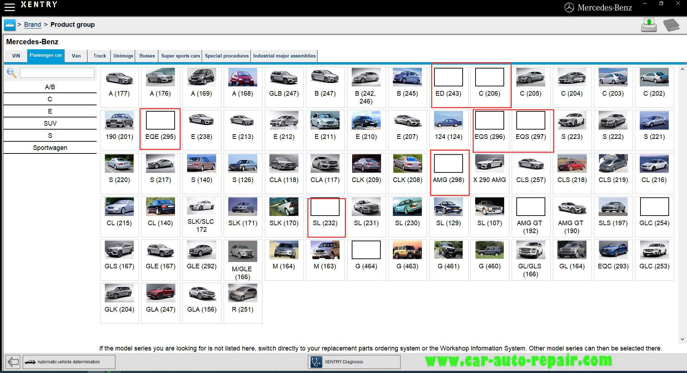Filter by SUV category

pyautogui.click(x=50, y=124)
